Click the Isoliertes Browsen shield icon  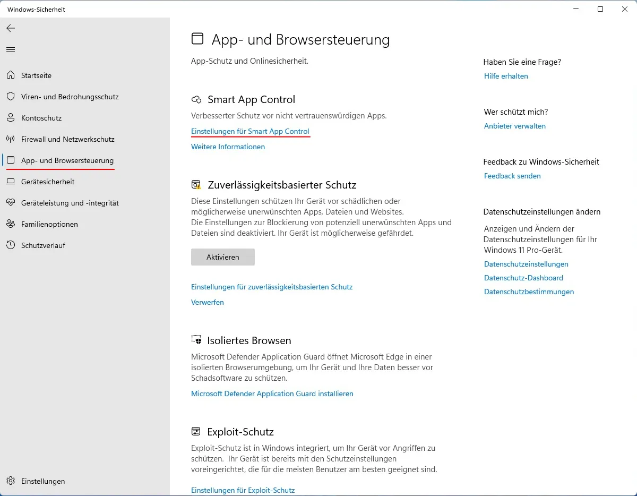pos(196,340)
